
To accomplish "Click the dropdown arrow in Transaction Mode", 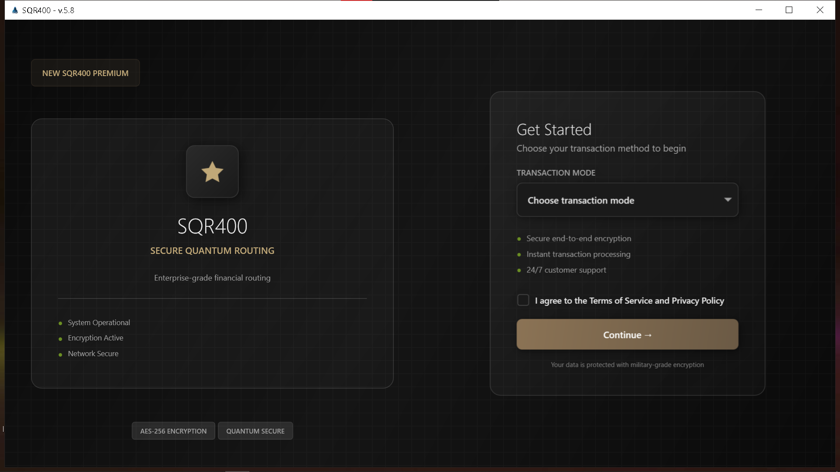I will (x=728, y=200).
